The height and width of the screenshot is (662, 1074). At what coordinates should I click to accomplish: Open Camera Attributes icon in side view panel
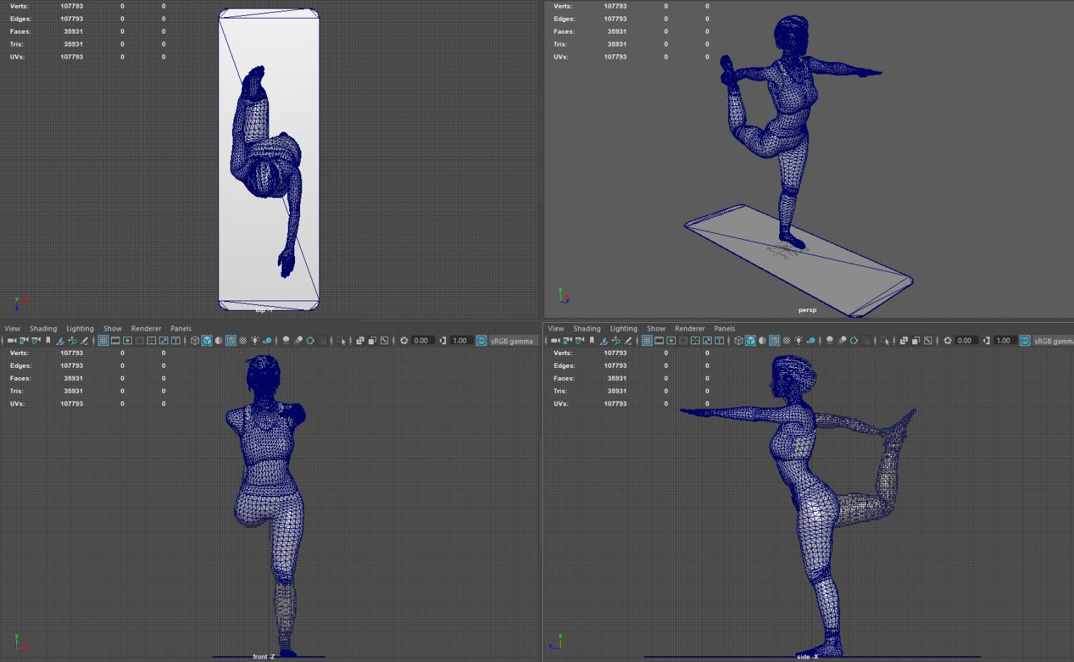pyautogui.click(x=579, y=341)
